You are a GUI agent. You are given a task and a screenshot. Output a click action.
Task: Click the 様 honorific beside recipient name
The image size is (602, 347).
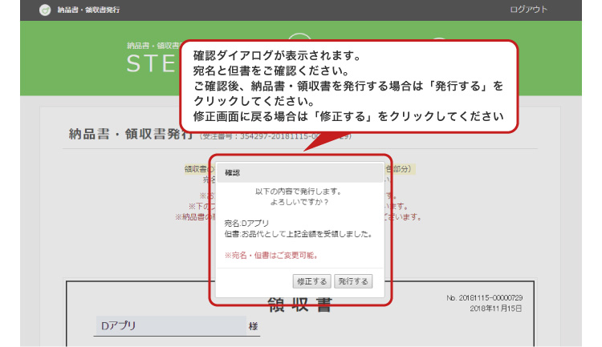click(x=254, y=326)
